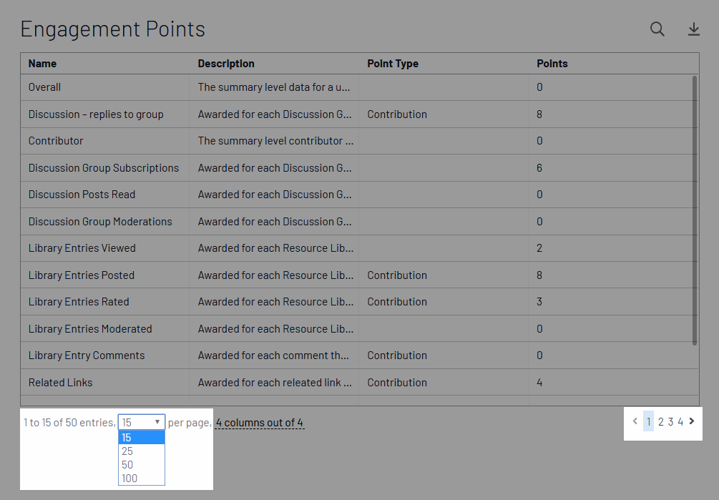Click 'The summary level contributor ...' description
Image resolution: width=719 pixels, height=500 pixels.
(x=275, y=141)
